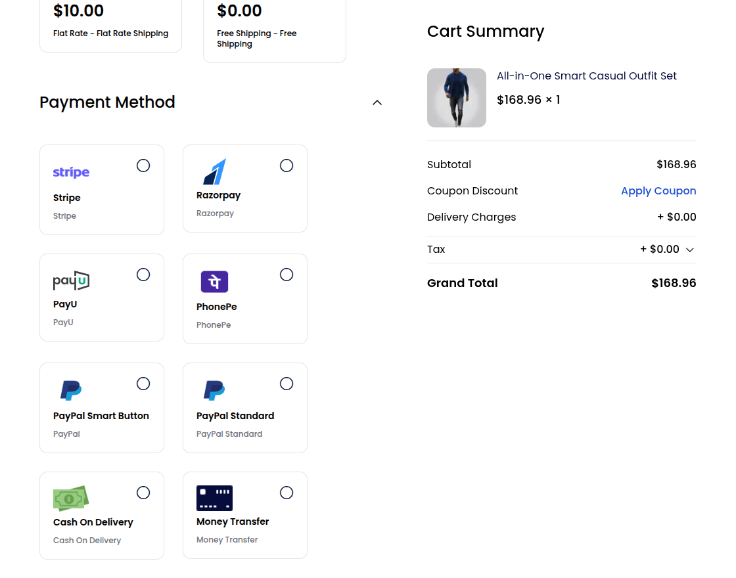Click the Tax label
736x578 pixels.
[436, 250]
